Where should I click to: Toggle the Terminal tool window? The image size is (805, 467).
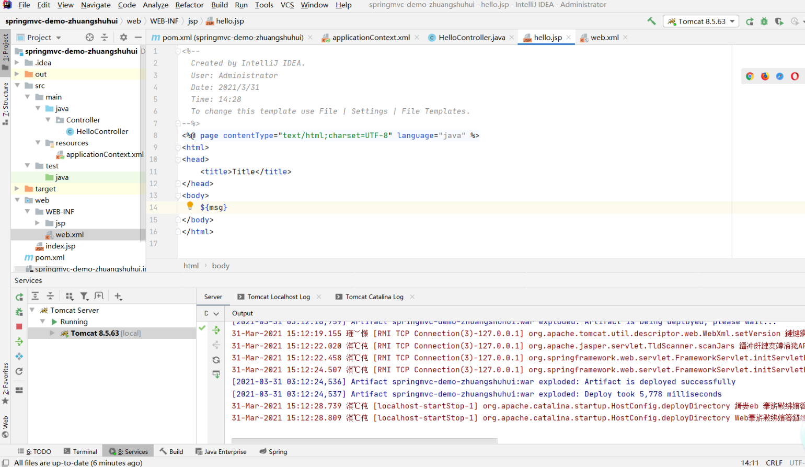point(80,451)
